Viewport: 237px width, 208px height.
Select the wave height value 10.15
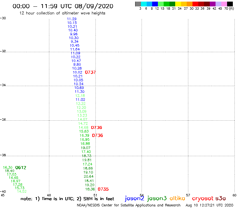(x=72, y=23)
